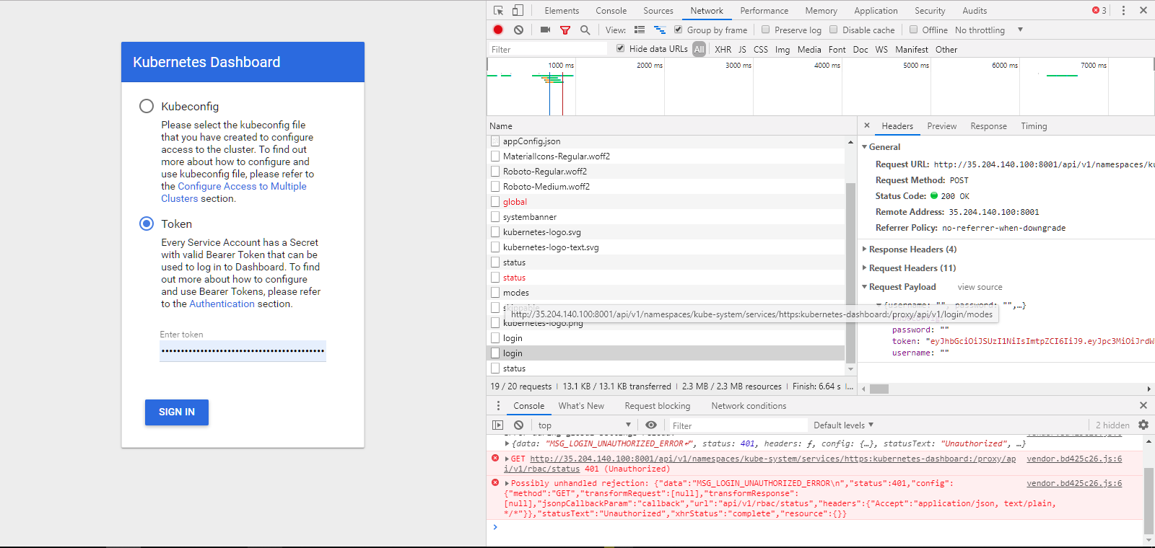Select the Kubeconfig radio option
This screenshot has height=548, width=1155.
click(147, 106)
